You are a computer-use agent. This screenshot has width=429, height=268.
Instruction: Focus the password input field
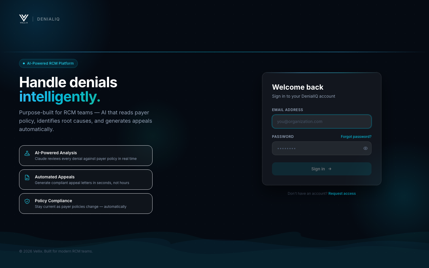322,148
